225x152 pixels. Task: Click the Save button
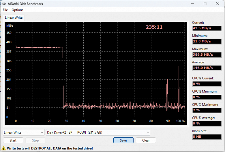[x=123, y=140]
